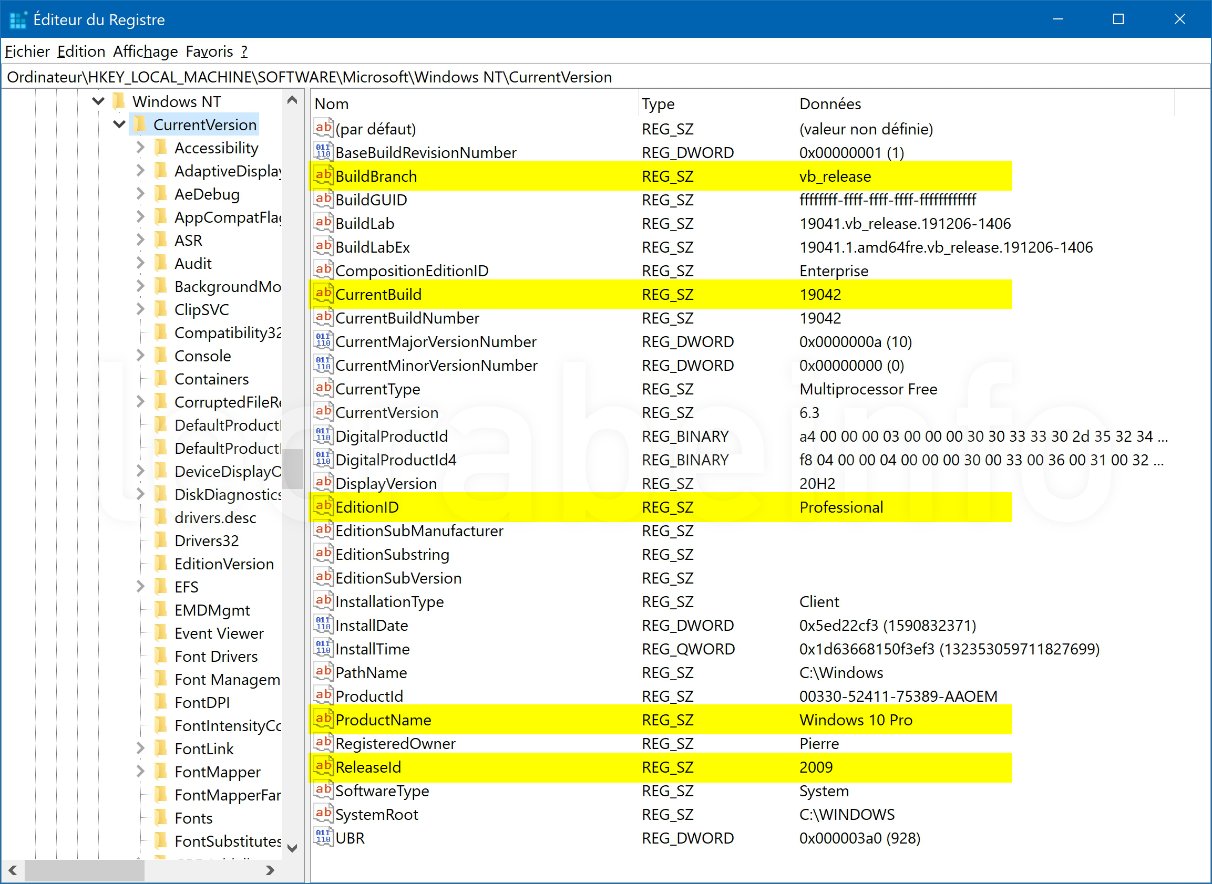Click the SystemRoot string icon
The height and width of the screenshot is (884, 1212).
click(323, 814)
